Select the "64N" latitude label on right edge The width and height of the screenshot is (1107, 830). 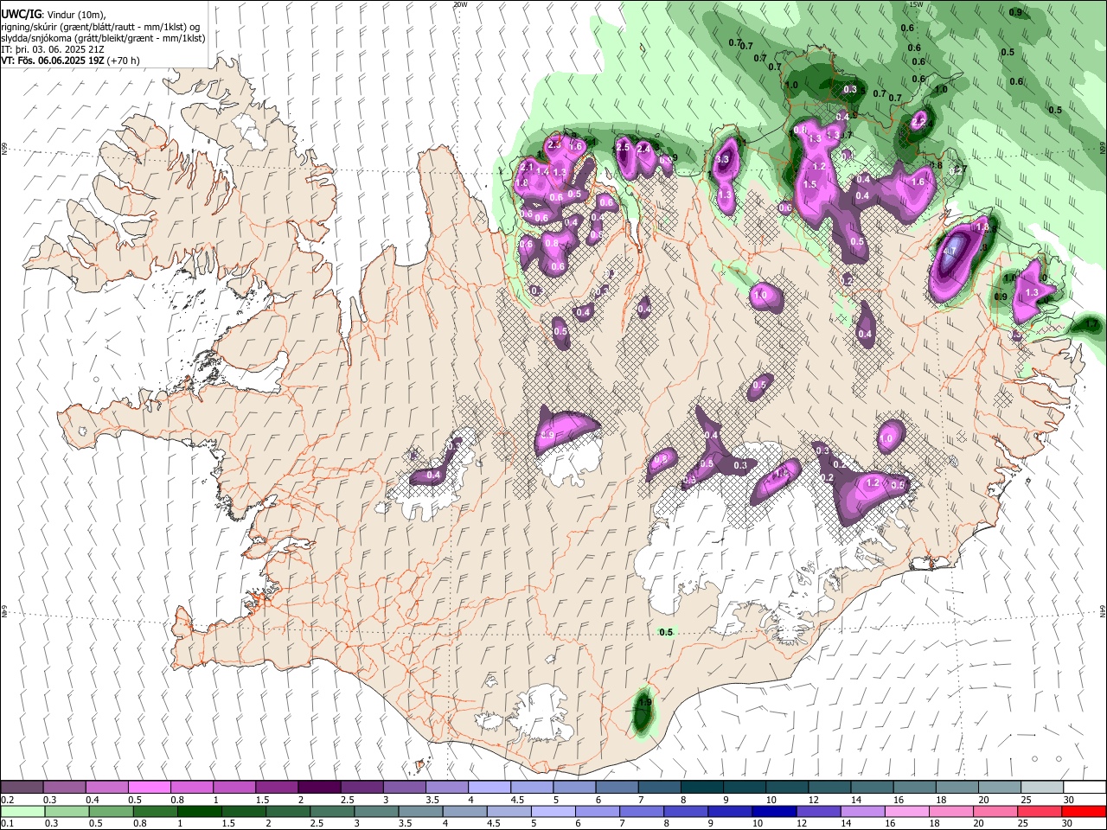[1103, 610]
